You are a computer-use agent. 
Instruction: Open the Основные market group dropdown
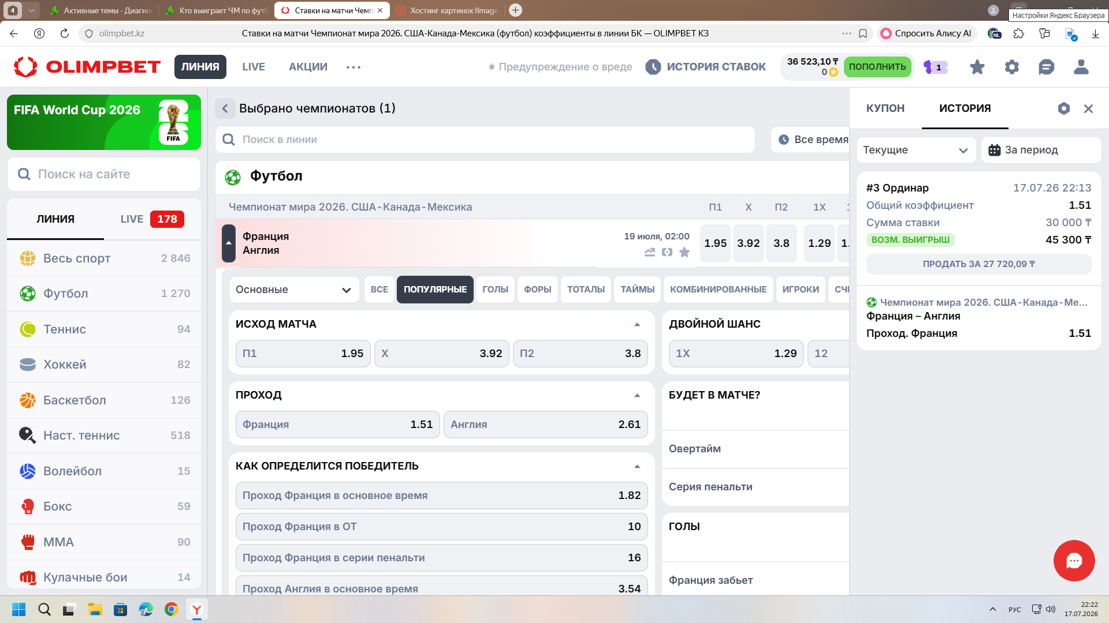point(294,290)
